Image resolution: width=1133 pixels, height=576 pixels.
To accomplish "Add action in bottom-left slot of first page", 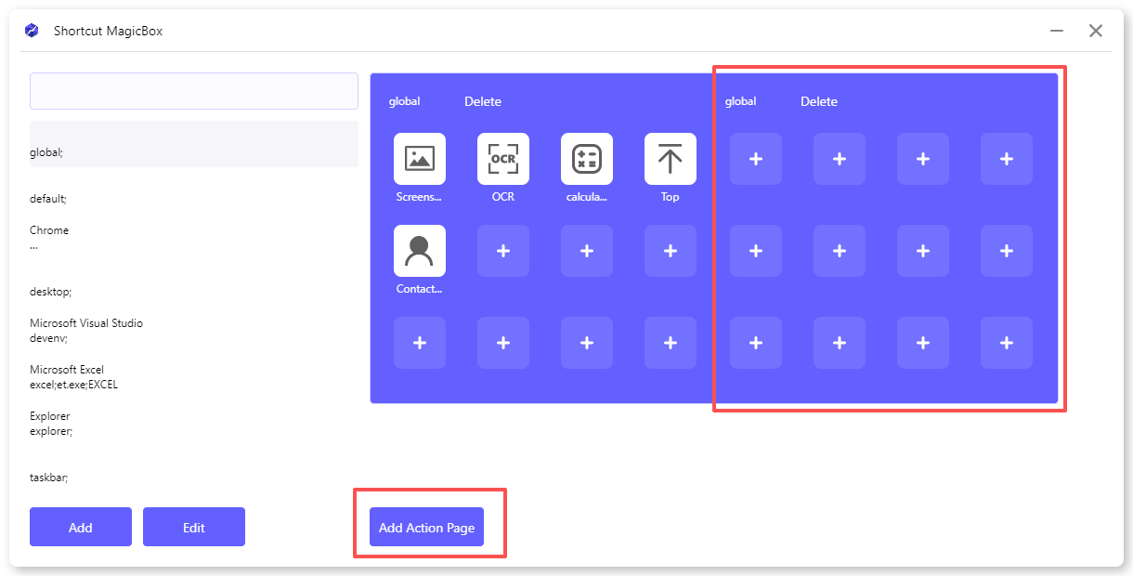I will point(420,343).
